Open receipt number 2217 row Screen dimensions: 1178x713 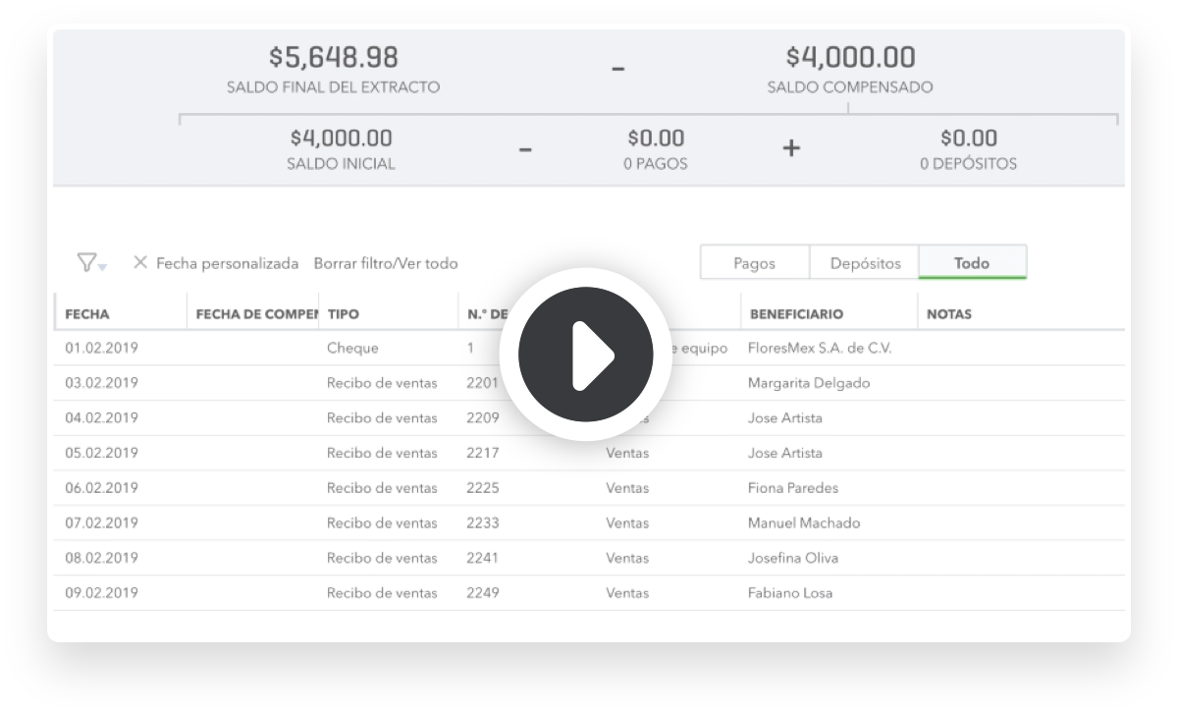coord(589,453)
